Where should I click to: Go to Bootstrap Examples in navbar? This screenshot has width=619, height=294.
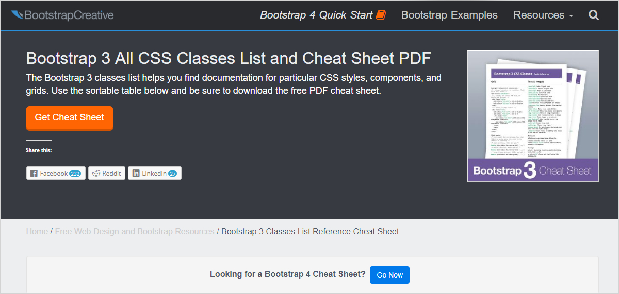click(449, 15)
